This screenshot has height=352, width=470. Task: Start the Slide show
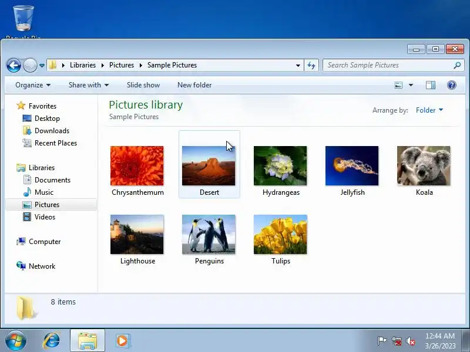pyautogui.click(x=143, y=85)
